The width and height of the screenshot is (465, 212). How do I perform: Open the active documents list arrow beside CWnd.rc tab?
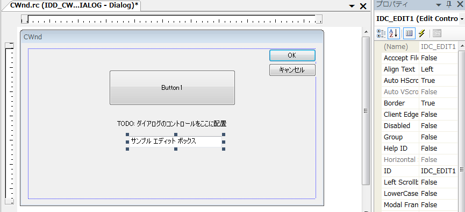(x=352, y=6)
